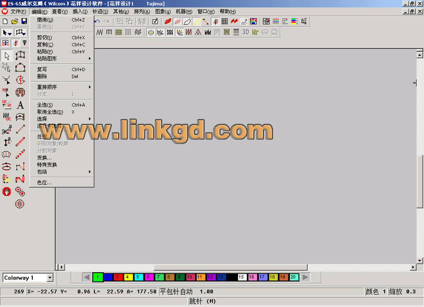Toggle the grid display icon
The width and height of the screenshot is (424, 307).
(x=225, y=21)
